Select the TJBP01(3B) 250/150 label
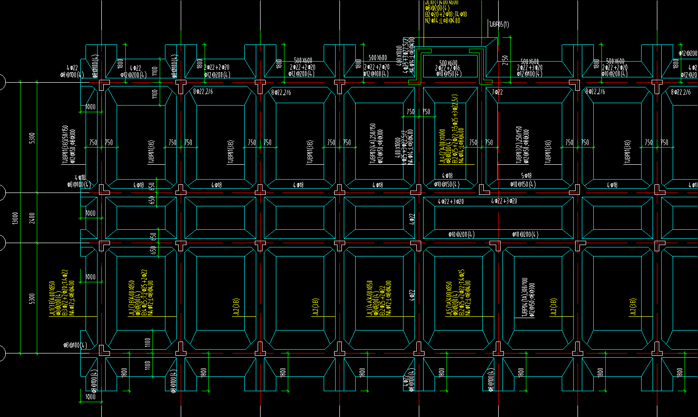Viewport: 698px width, 417px height. click(65, 145)
